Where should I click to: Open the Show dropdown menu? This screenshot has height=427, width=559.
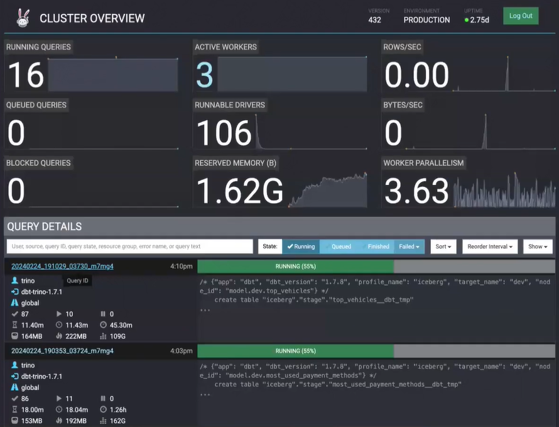click(538, 247)
